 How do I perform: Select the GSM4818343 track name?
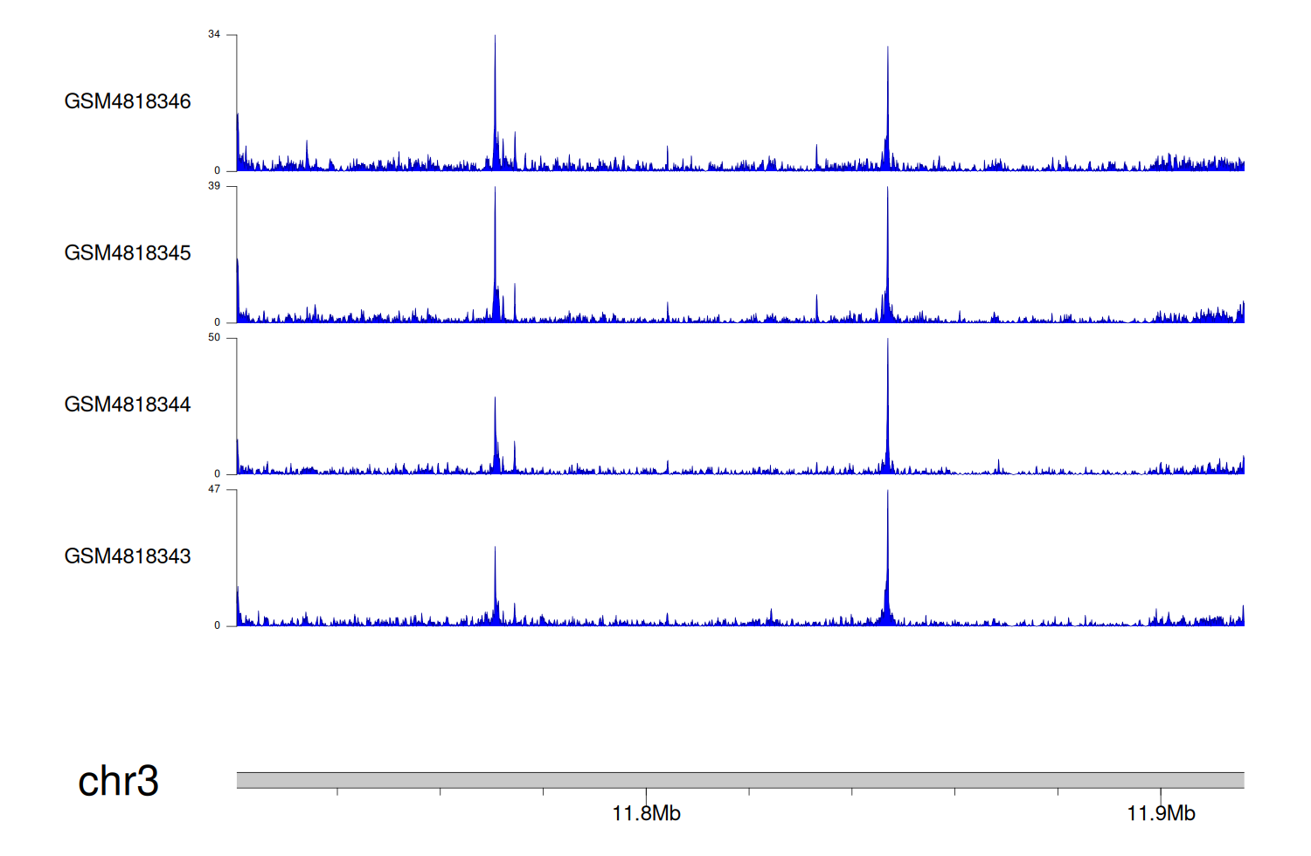click(128, 556)
